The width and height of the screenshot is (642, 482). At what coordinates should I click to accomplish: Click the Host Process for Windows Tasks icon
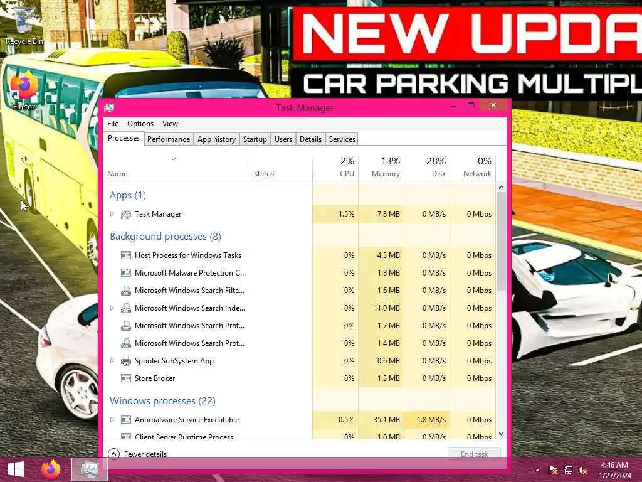click(x=125, y=255)
